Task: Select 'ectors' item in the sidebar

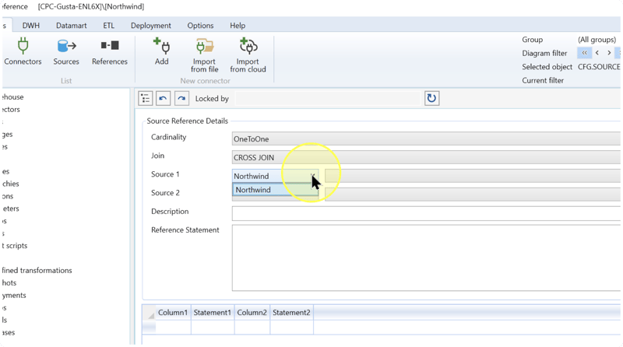Action: pos(10,109)
